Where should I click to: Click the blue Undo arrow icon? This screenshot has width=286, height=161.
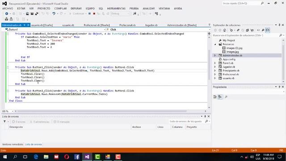coord(54,14)
